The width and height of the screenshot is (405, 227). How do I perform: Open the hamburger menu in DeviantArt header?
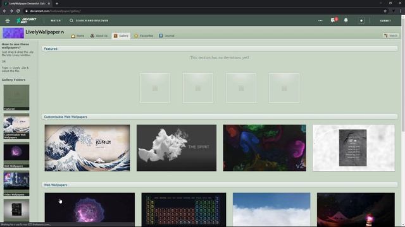[x=8, y=21]
